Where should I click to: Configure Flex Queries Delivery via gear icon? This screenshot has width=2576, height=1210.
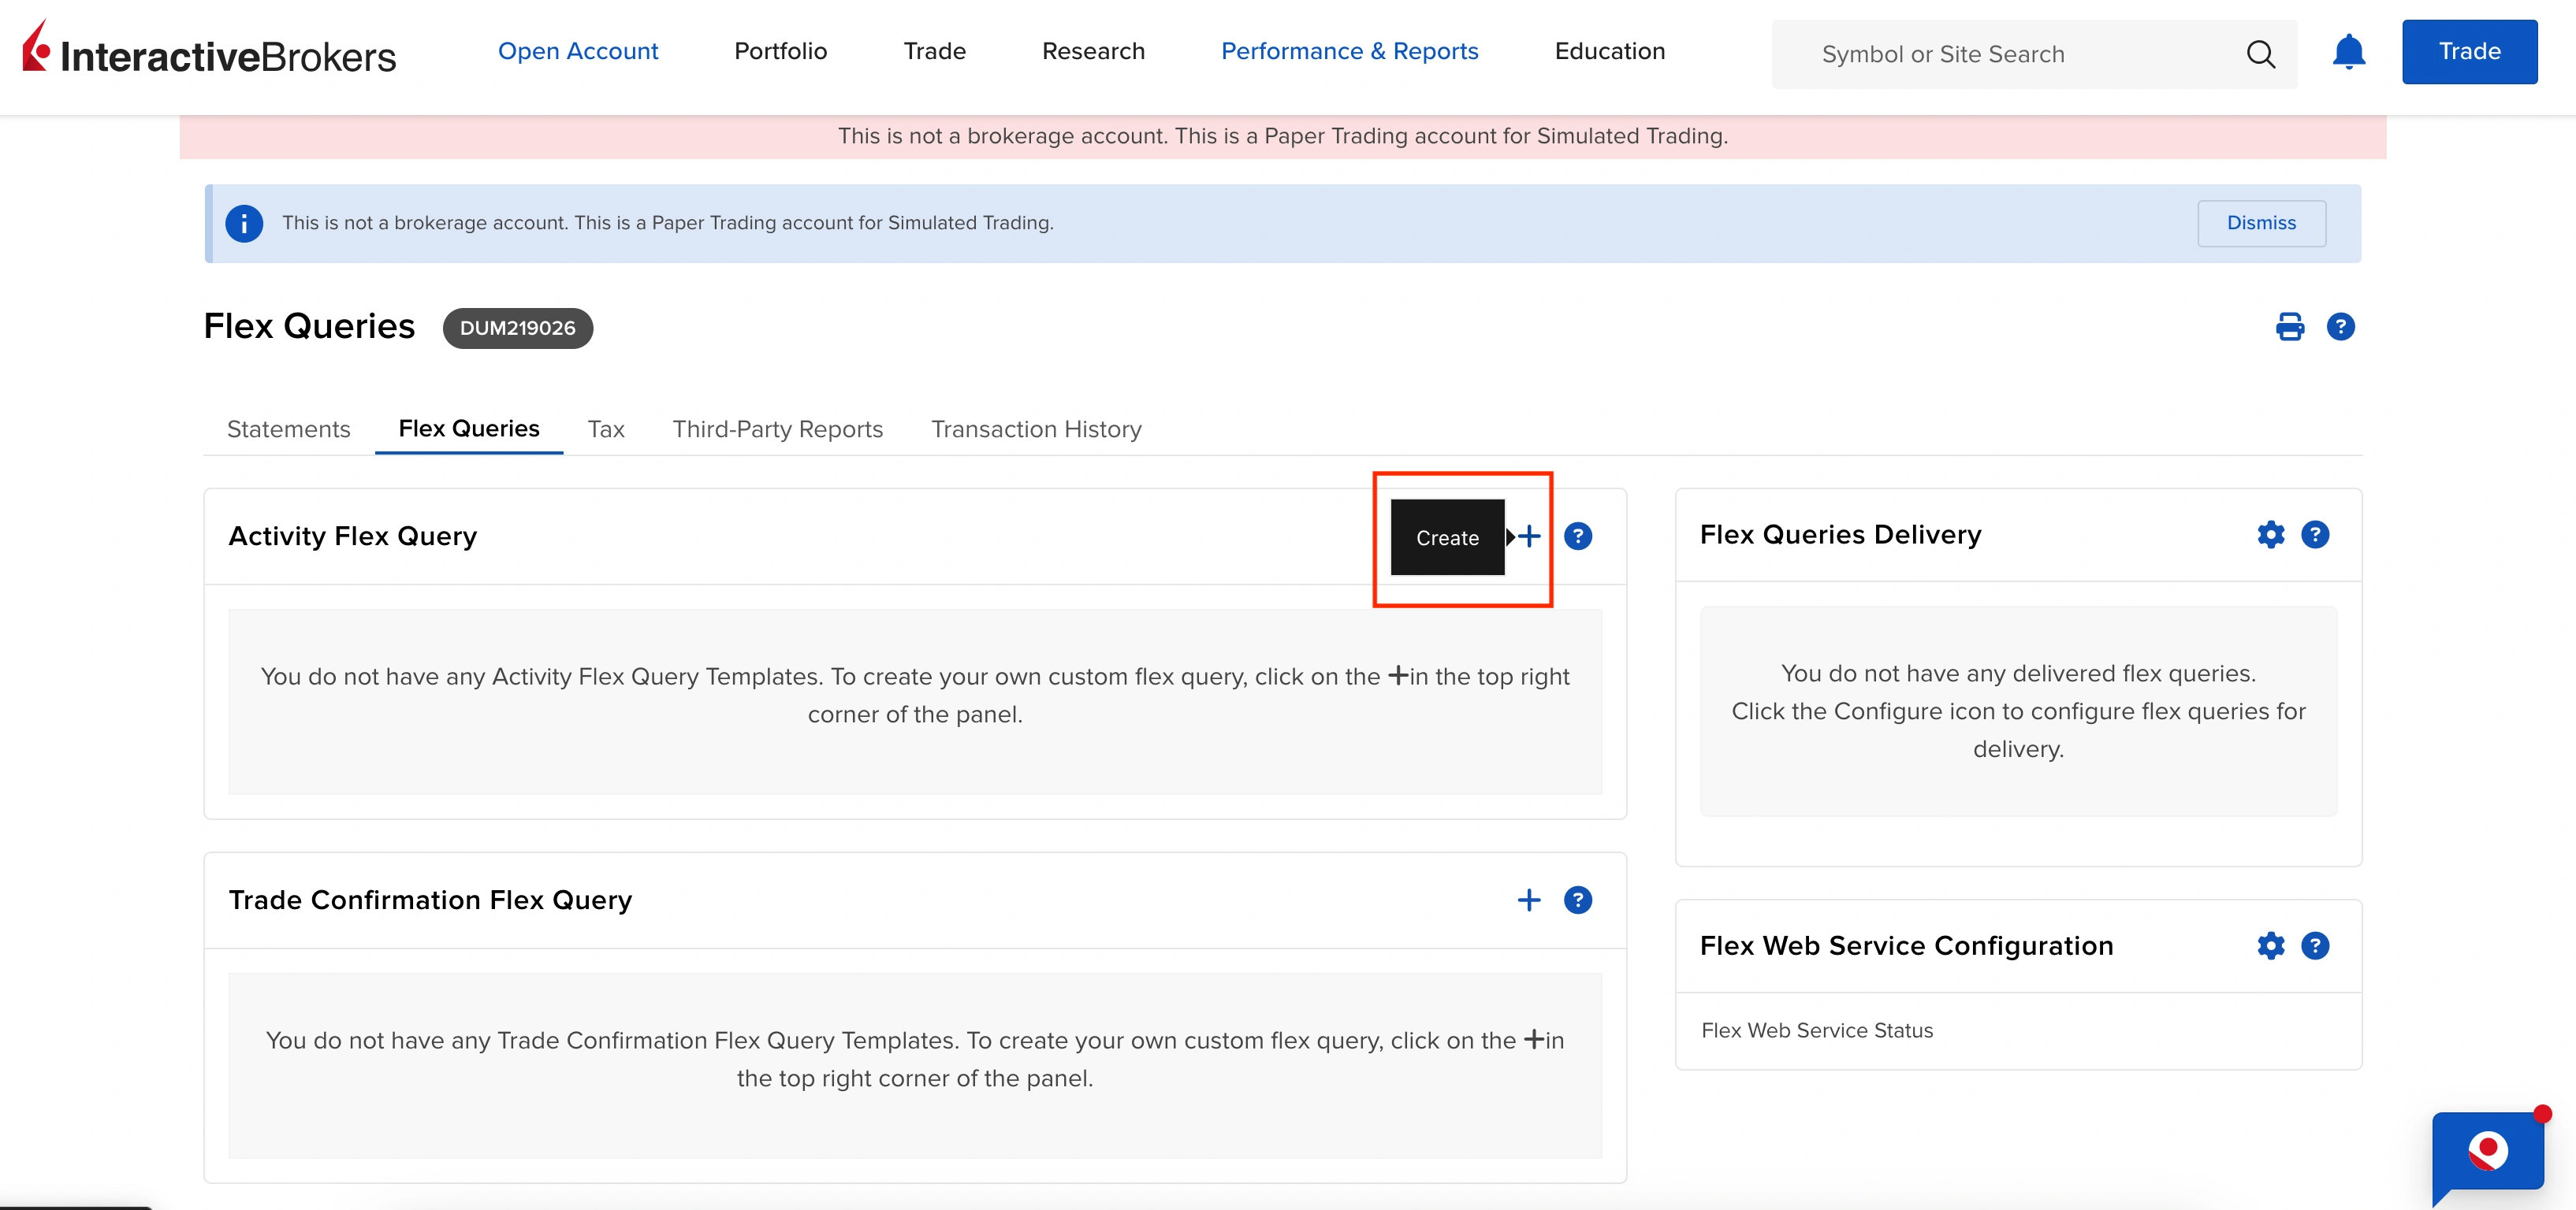2270,535
